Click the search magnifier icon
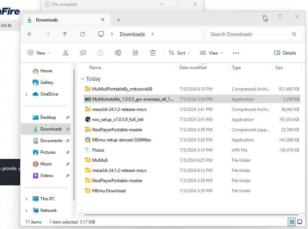This screenshot has height=229, width=308. click(294, 34)
